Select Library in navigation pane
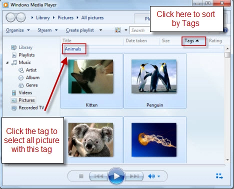The width and height of the screenshot is (234, 189). tap(25, 47)
